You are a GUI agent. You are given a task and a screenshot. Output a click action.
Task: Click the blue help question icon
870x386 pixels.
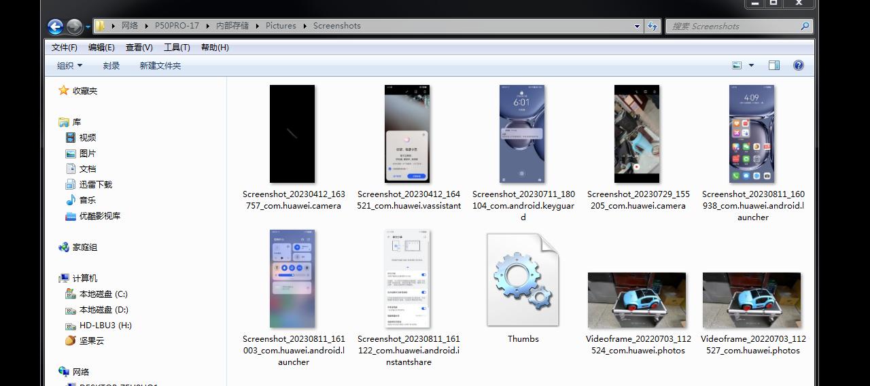point(799,65)
